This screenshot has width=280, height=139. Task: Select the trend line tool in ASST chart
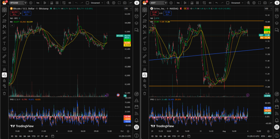pyautogui.click(x=145, y=15)
